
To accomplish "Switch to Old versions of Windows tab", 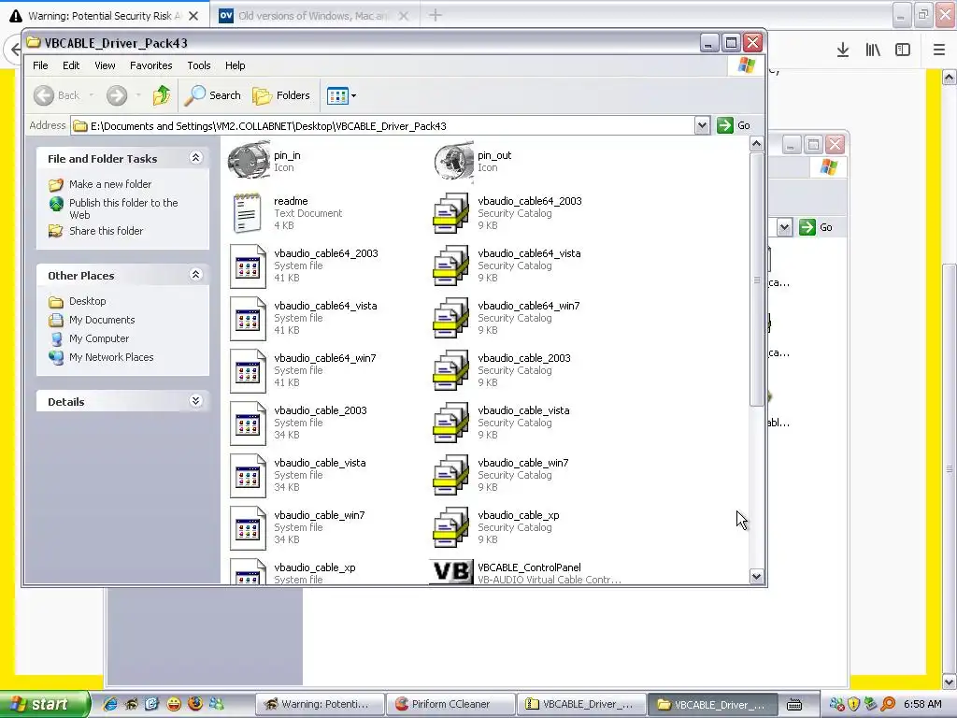I will [312, 16].
